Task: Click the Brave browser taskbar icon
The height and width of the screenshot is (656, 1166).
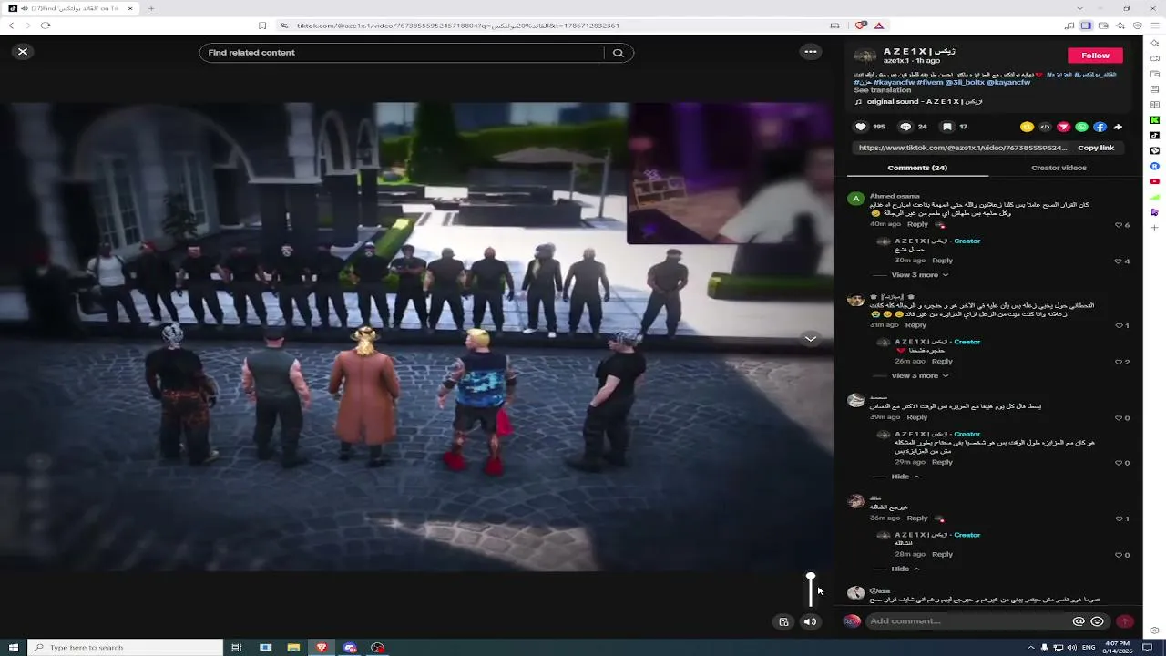Action: click(322, 648)
